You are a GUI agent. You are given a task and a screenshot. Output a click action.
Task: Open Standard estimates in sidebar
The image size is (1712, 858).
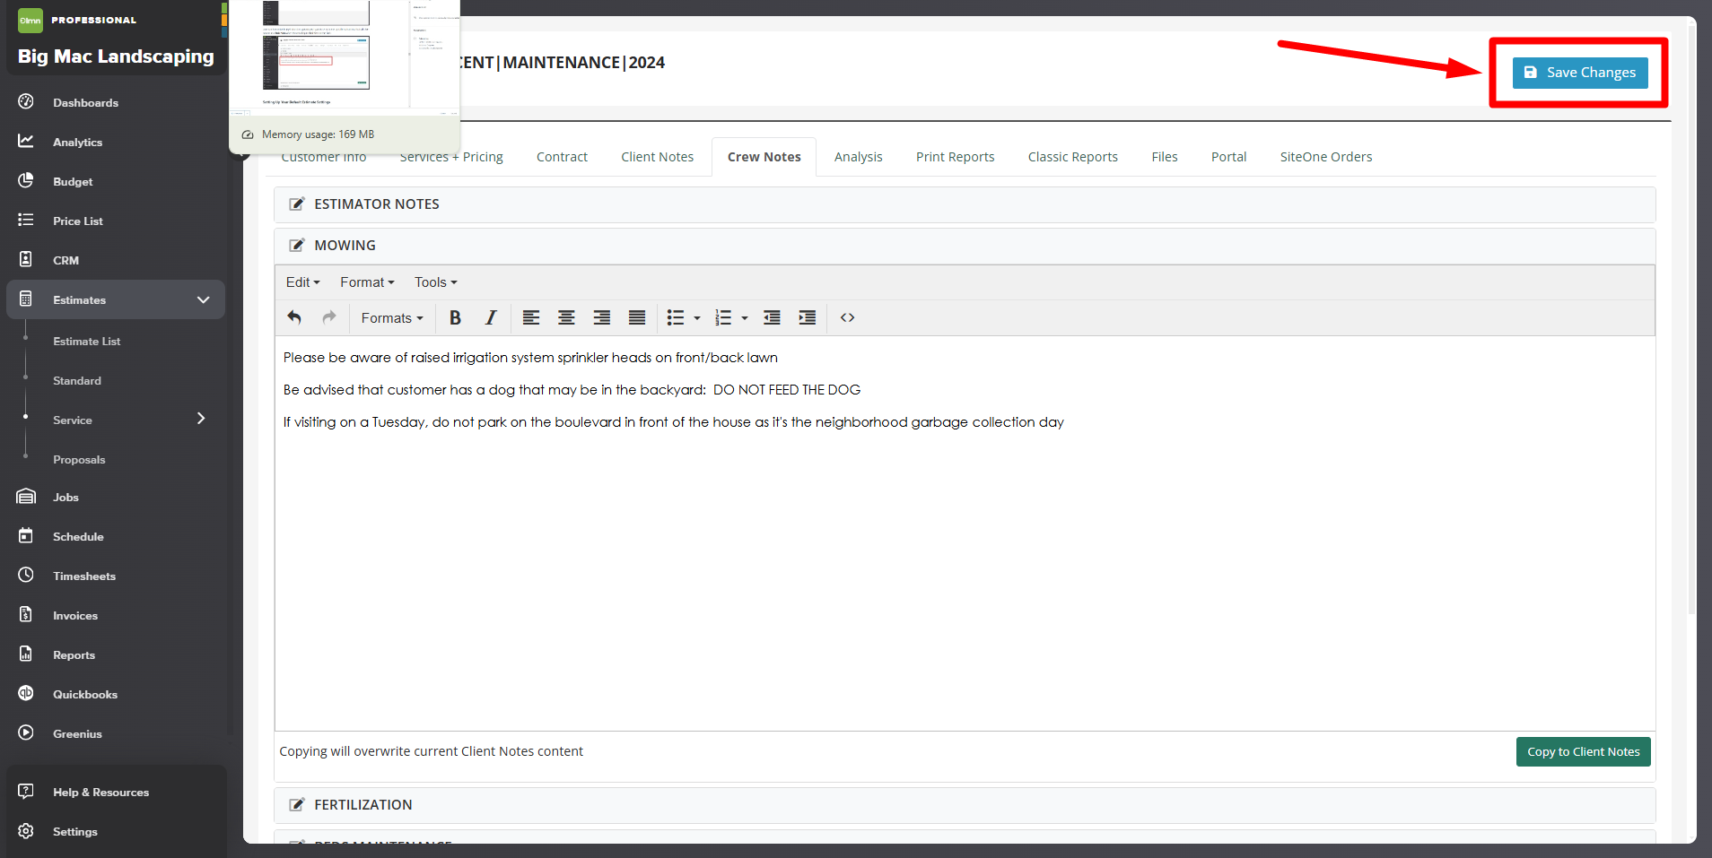[77, 381]
